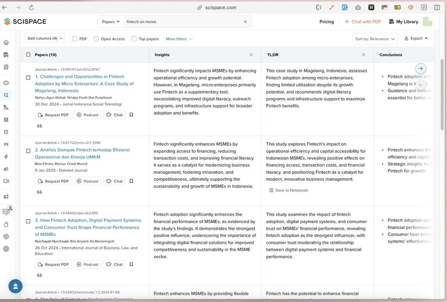The image size is (447, 302).
Task: Remove the TL;DR column
Action: point(363,55)
